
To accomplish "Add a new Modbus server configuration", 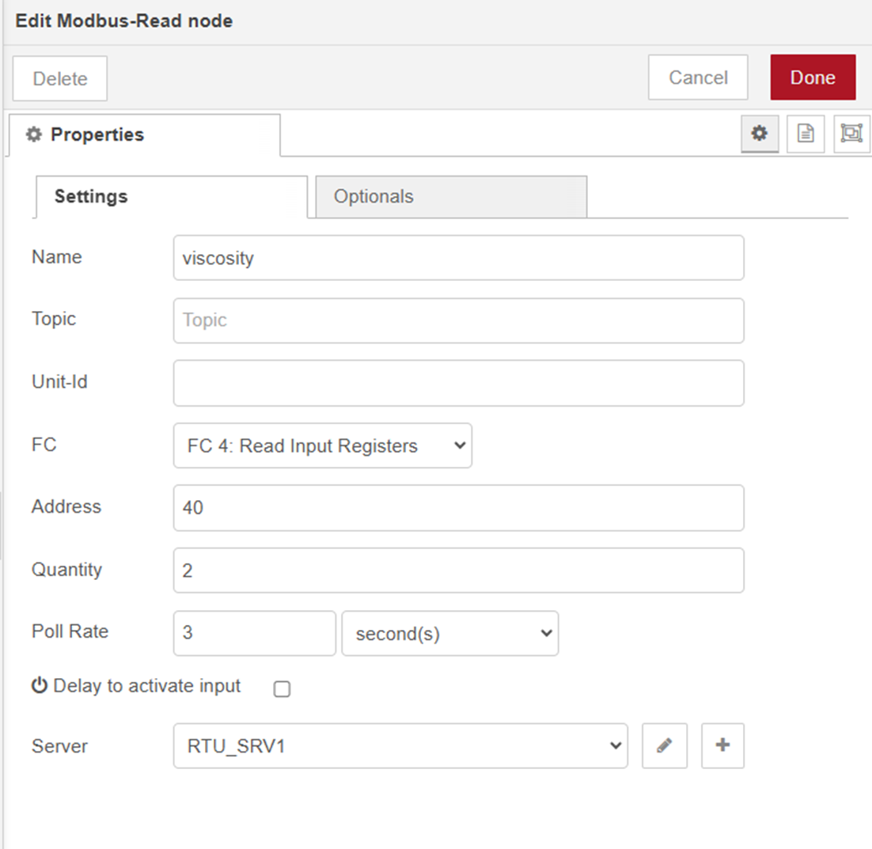I will (x=722, y=745).
